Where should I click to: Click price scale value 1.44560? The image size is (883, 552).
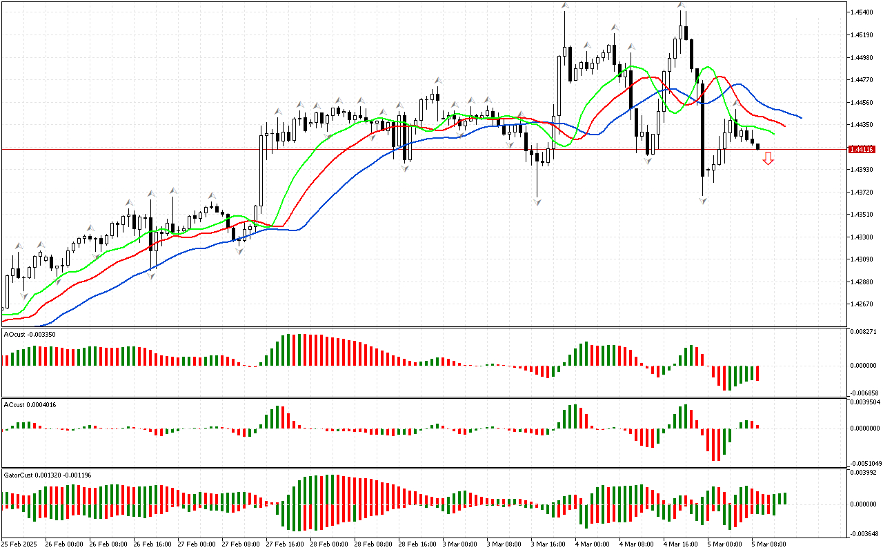[x=862, y=102]
